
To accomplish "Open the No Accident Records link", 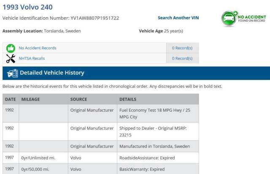I will point(38,48).
